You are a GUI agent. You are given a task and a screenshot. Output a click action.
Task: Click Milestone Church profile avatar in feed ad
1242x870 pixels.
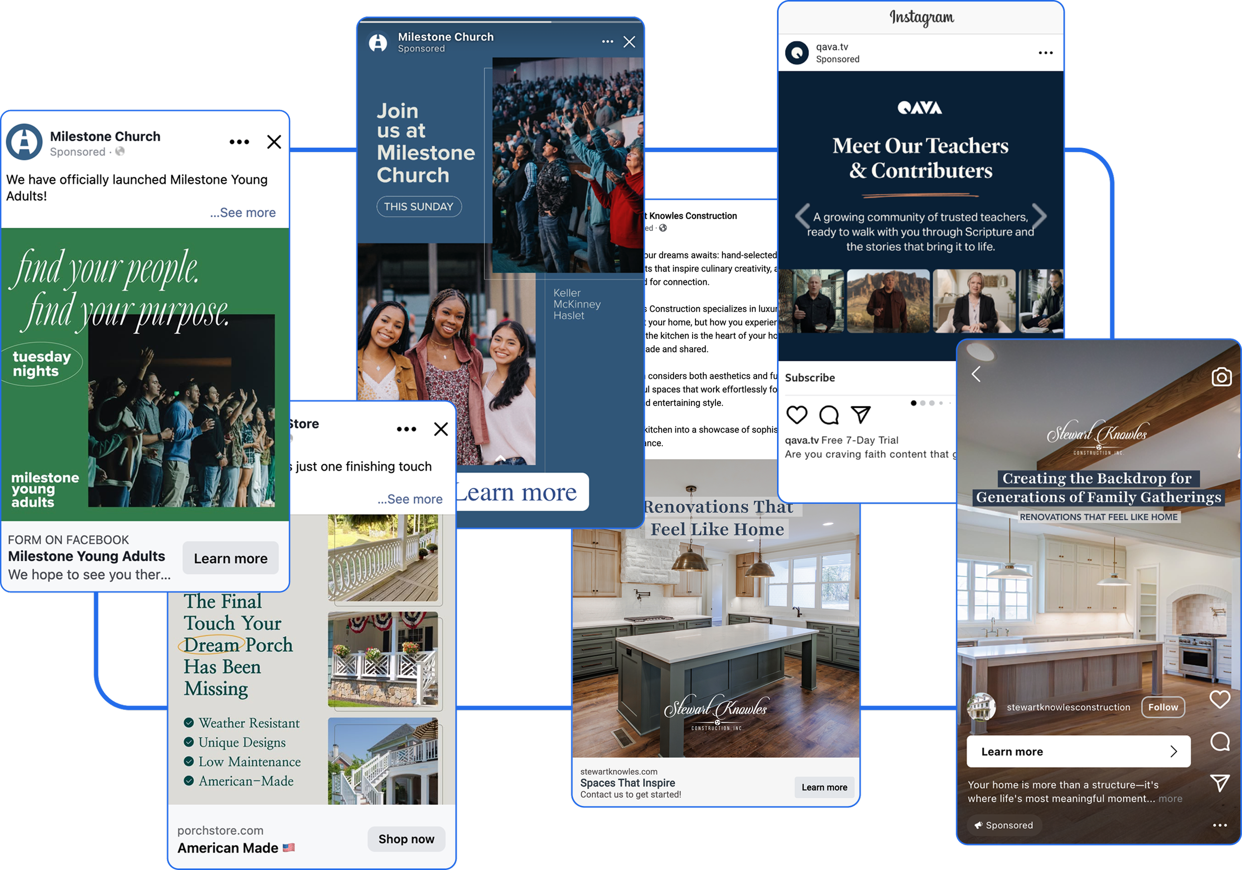click(x=24, y=142)
